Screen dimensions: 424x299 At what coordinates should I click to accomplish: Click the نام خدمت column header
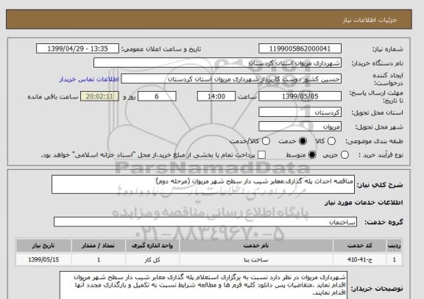click(x=256, y=245)
